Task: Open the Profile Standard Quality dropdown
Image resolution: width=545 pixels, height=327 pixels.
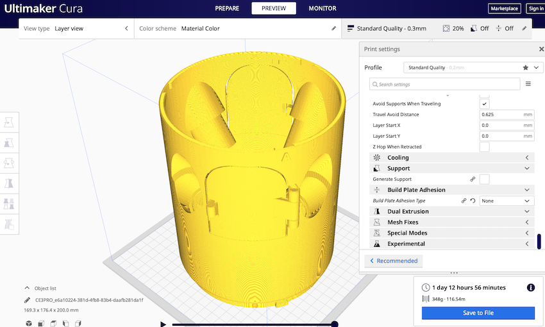Action: (x=473, y=67)
